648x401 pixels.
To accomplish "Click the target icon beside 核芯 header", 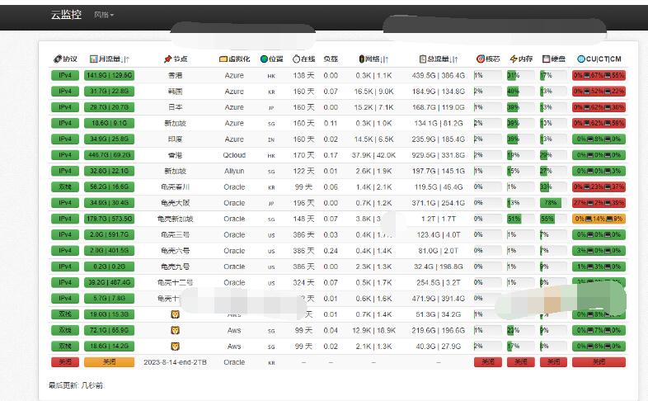I will [x=480, y=59].
